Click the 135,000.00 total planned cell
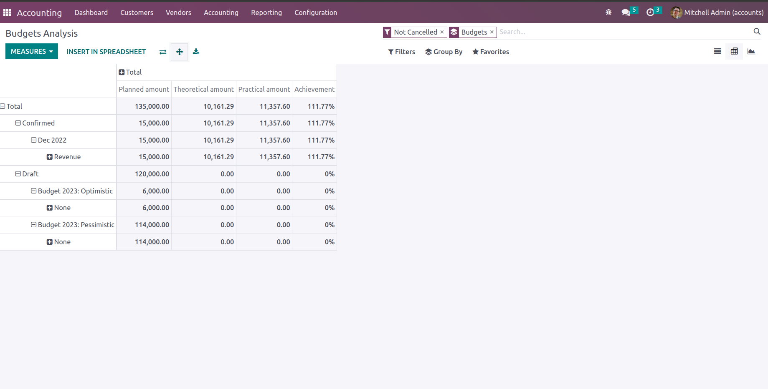The height and width of the screenshot is (389, 768). (144, 106)
